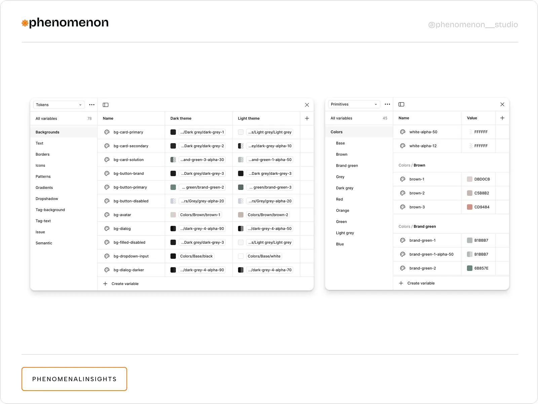Toggle the sidebar layout icon in the Tokens panel

(105, 105)
